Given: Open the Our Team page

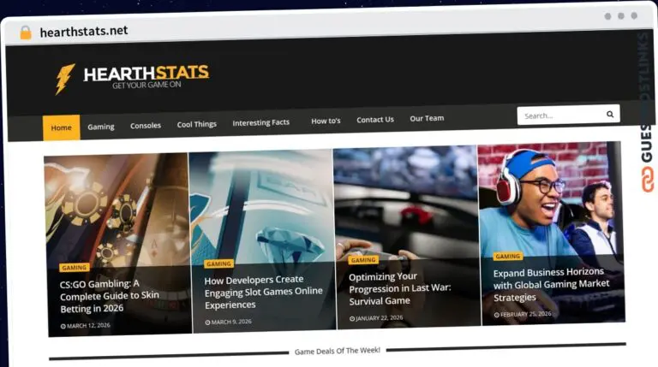Looking at the screenshot, I should 427,118.
